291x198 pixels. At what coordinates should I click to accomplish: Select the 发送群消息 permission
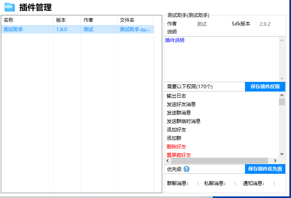pyautogui.click(x=179, y=113)
